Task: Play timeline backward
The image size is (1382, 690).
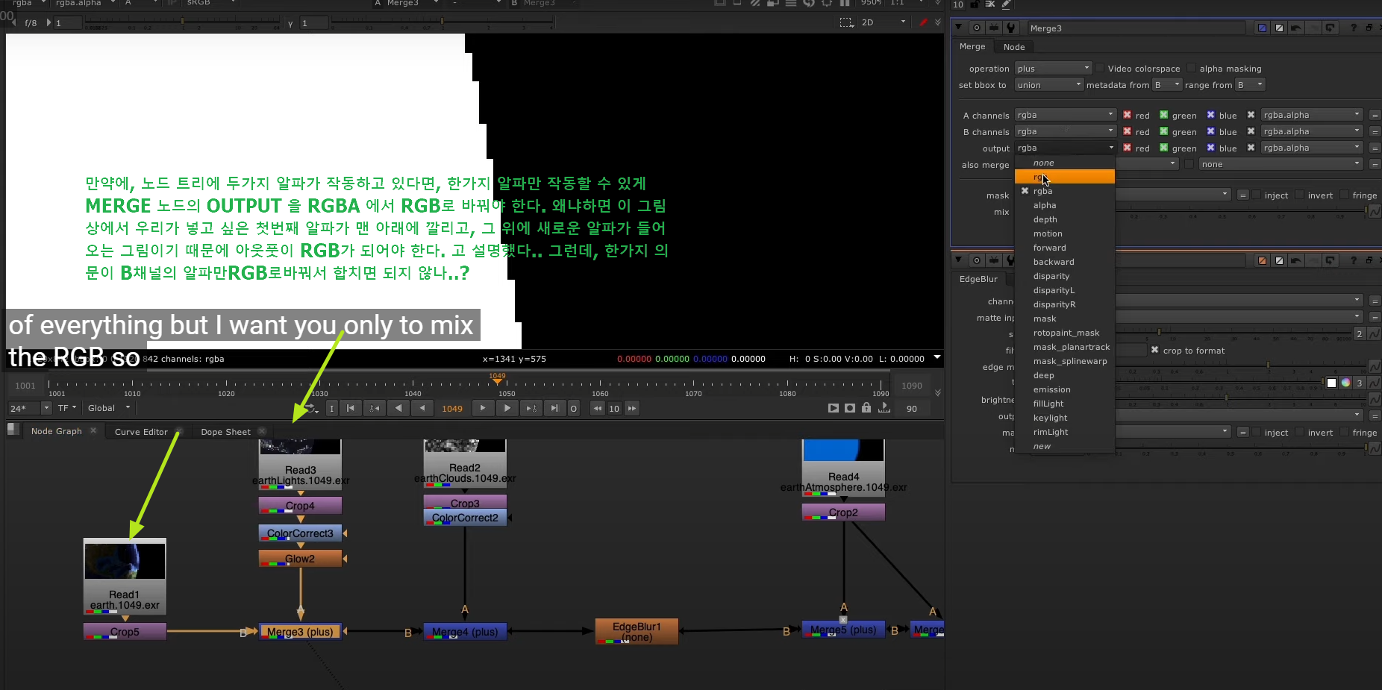Action: pos(422,408)
